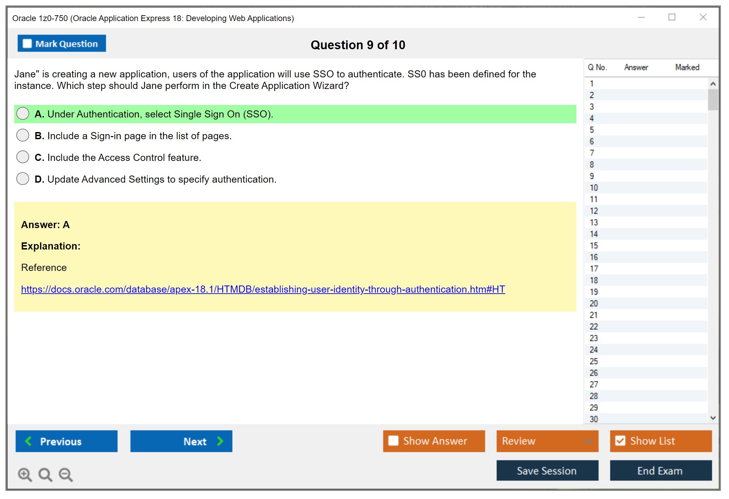Click the green right chevron on Next button
The width and height of the screenshot is (729, 499).
click(x=220, y=441)
